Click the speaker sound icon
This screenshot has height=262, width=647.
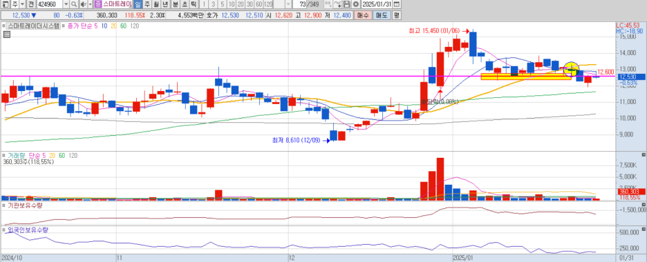coord(83,5)
